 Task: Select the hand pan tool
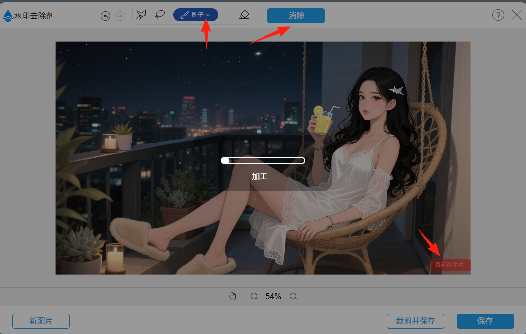coord(232,296)
